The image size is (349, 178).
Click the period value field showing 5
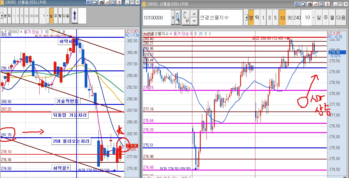coord(43,16)
